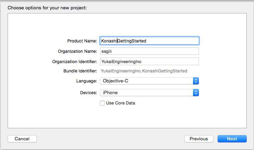Go back with the Previous button
This screenshot has height=150, width=254.
point(199,139)
